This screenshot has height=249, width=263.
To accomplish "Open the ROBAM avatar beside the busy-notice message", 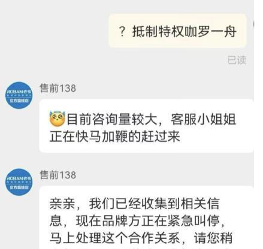I will point(19,95).
